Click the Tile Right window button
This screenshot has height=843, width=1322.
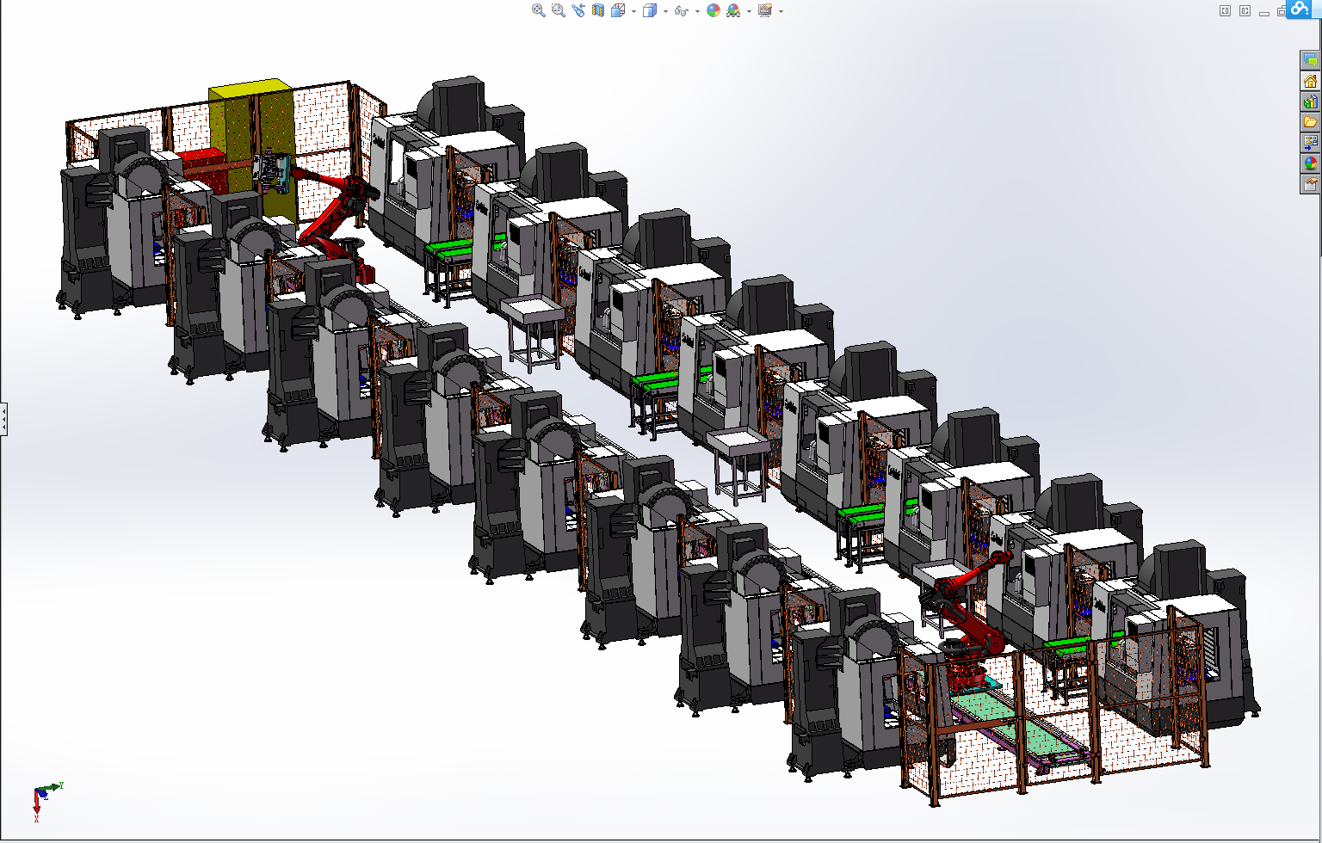point(1245,11)
